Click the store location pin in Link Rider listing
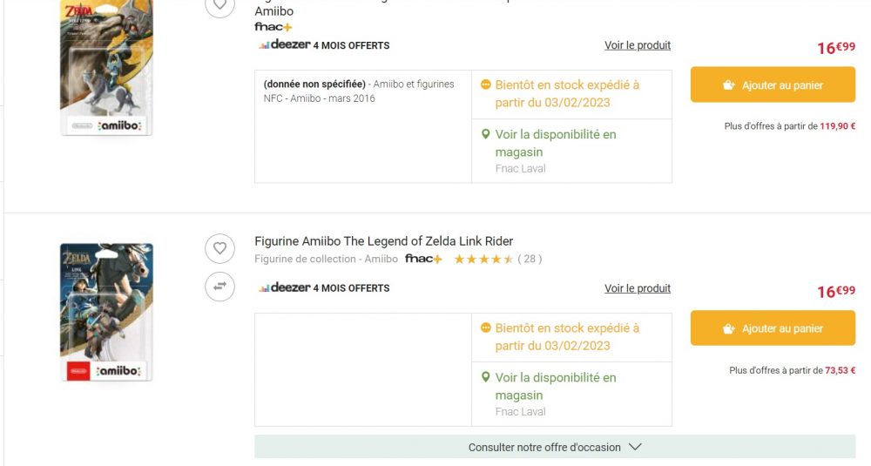 [486, 377]
